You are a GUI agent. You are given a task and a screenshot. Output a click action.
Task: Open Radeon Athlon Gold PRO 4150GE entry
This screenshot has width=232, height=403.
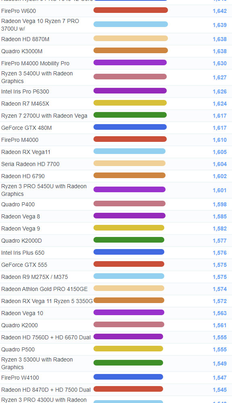(44, 289)
